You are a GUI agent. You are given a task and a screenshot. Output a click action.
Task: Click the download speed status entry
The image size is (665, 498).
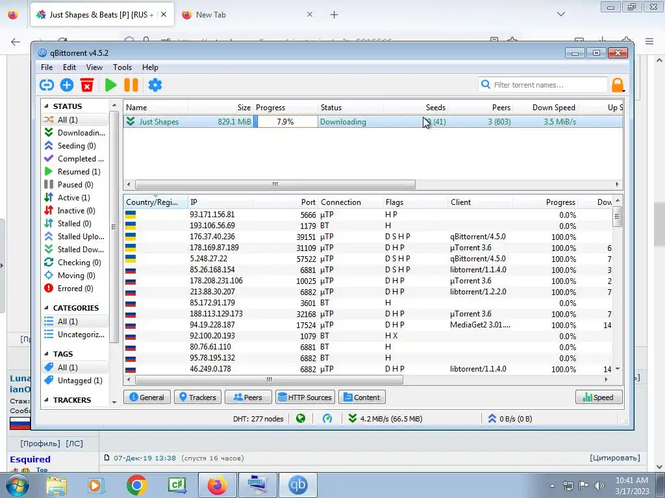tap(385, 419)
